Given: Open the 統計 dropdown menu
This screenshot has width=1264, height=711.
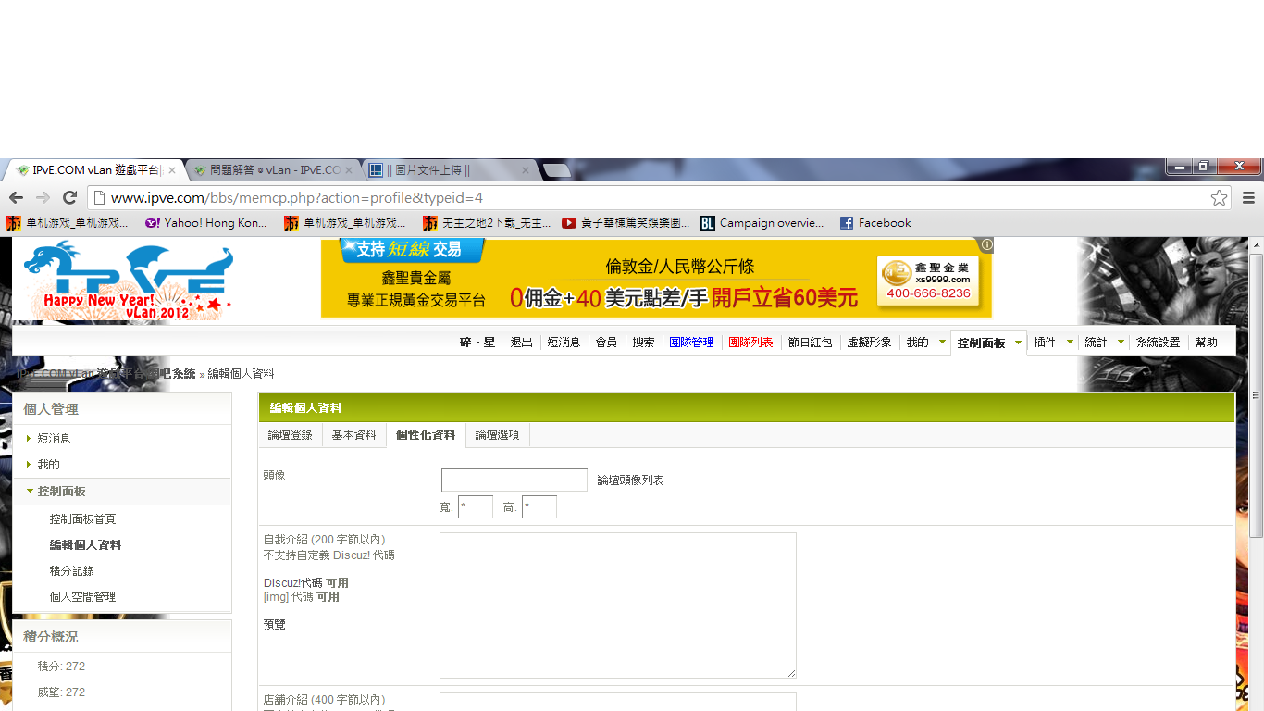Looking at the screenshot, I should point(1121,343).
